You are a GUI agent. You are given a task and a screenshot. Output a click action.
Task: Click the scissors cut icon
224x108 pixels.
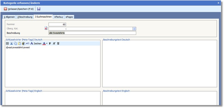11,43
